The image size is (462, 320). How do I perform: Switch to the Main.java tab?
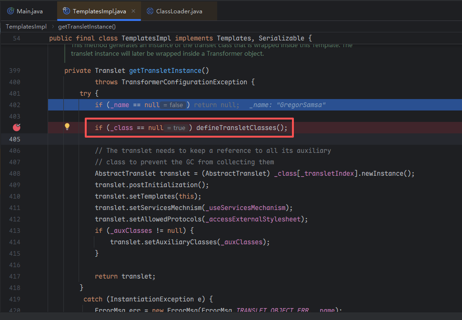click(x=29, y=11)
